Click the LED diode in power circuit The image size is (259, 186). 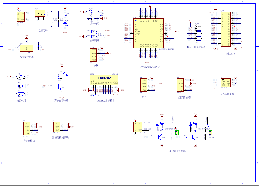coord(65,23)
